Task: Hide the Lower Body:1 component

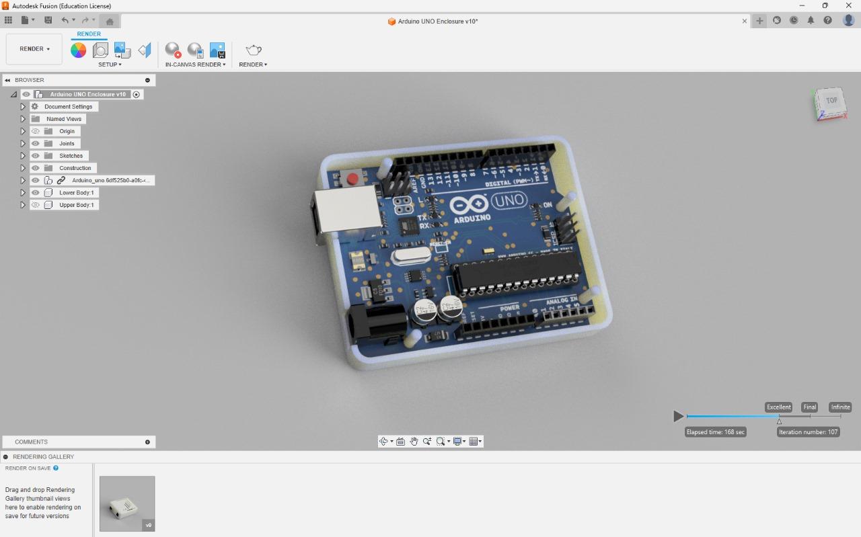Action: click(36, 192)
